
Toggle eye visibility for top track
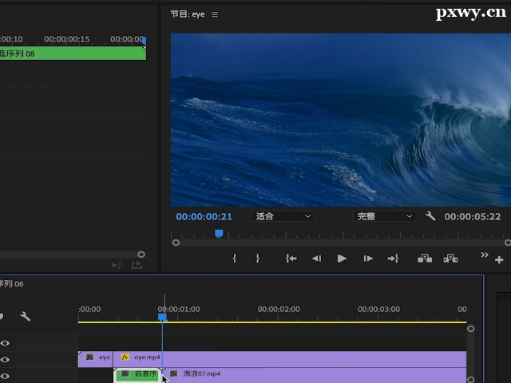pyautogui.click(x=5, y=342)
